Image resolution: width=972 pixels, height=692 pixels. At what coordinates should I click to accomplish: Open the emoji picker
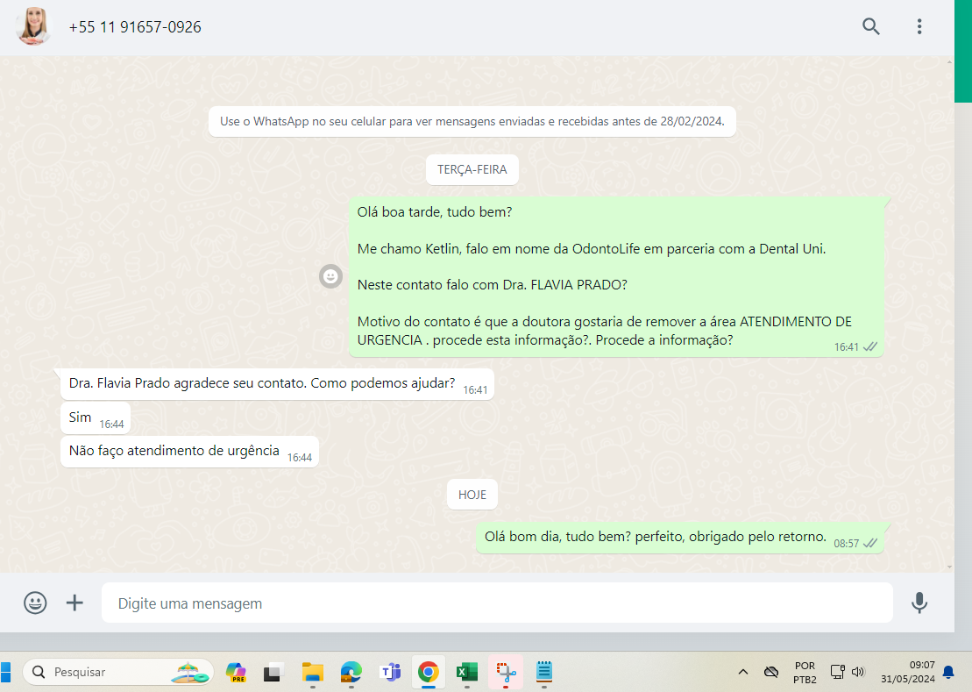[35, 603]
